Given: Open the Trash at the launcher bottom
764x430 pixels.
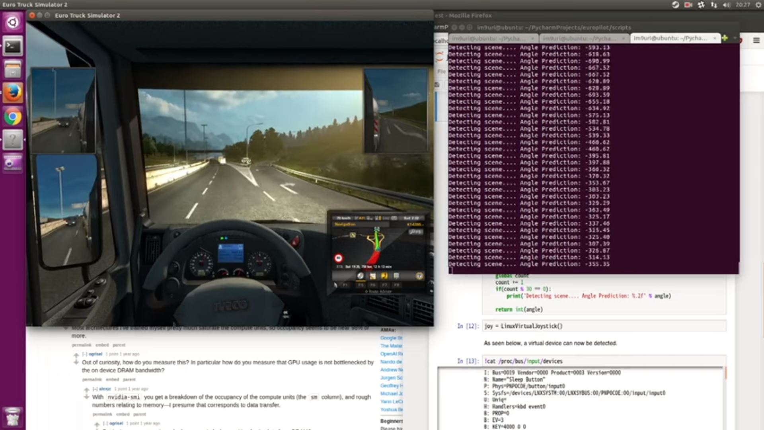Looking at the screenshot, I should pos(13,416).
